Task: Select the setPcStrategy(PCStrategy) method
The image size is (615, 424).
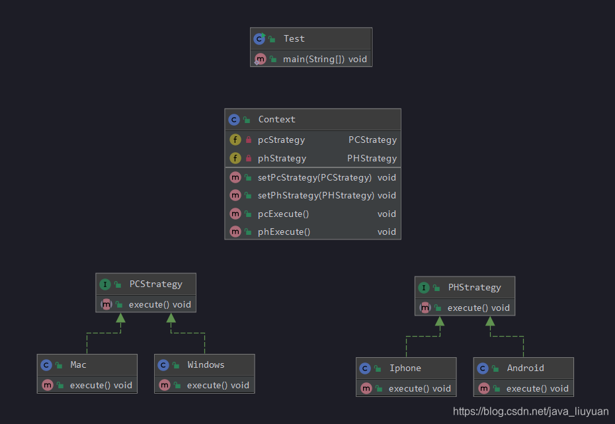Action: pyautogui.click(x=315, y=177)
